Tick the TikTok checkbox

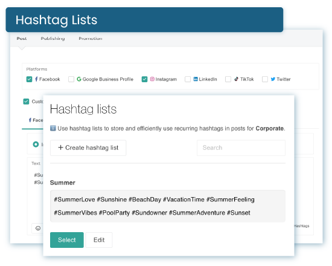click(228, 79)
